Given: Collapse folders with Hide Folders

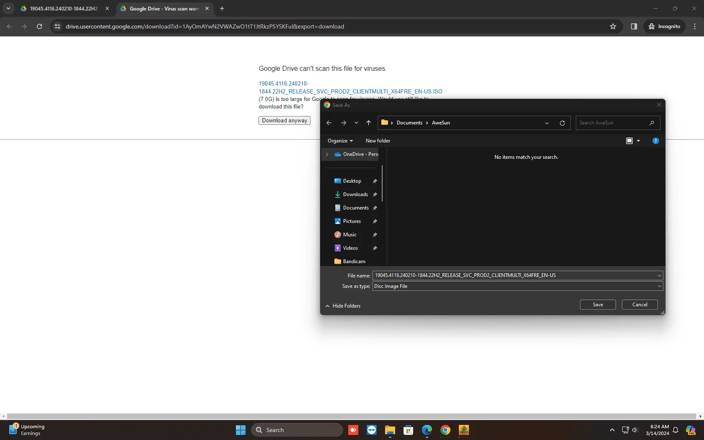Looking at the screenshot, I should click(x=343, y=306).
